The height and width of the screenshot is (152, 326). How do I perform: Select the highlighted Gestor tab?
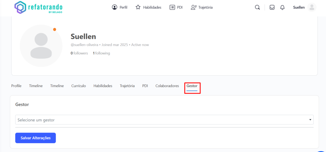[192, 86]
